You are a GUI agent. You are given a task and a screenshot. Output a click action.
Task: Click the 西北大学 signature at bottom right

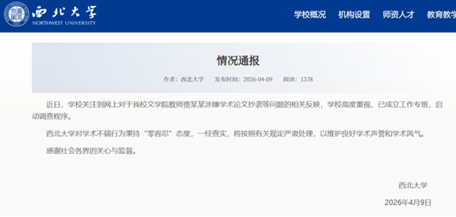tap(412, 185)
